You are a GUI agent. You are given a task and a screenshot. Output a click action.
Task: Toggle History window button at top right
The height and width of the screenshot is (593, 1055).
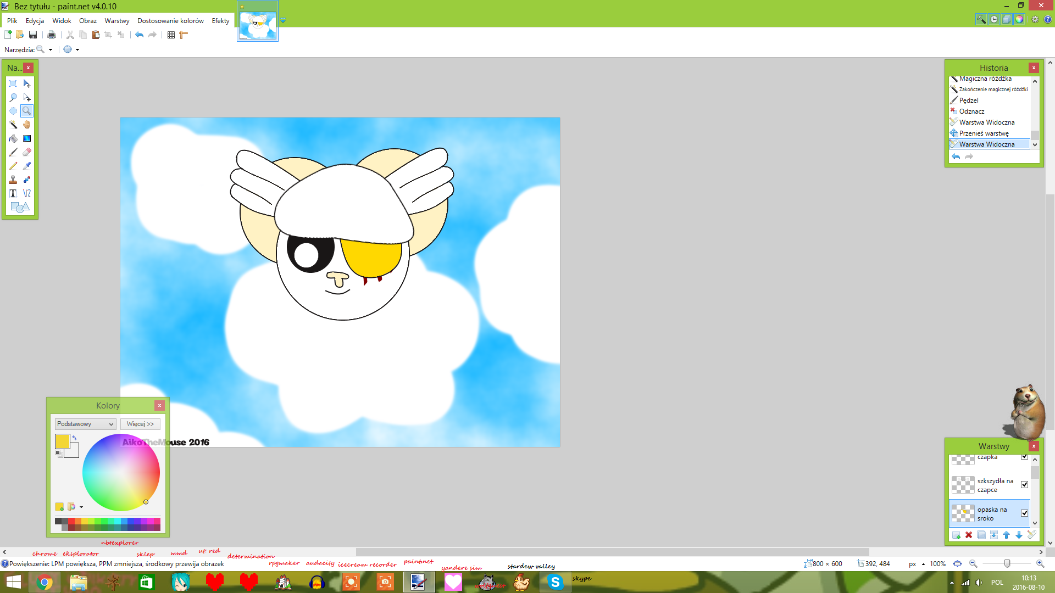pyautogui.click(x=994, y=19)
